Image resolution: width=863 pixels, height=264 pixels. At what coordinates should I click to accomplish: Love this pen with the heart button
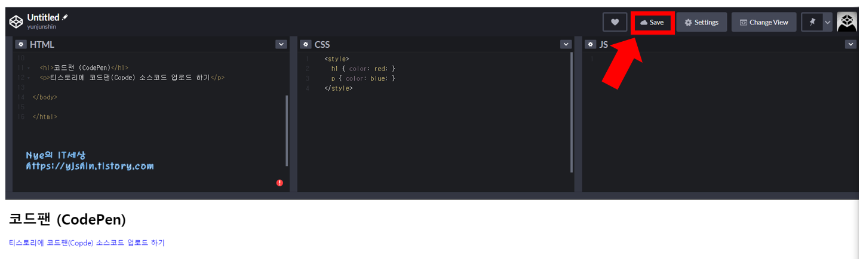pyautogui.click(x=615, y=22)
